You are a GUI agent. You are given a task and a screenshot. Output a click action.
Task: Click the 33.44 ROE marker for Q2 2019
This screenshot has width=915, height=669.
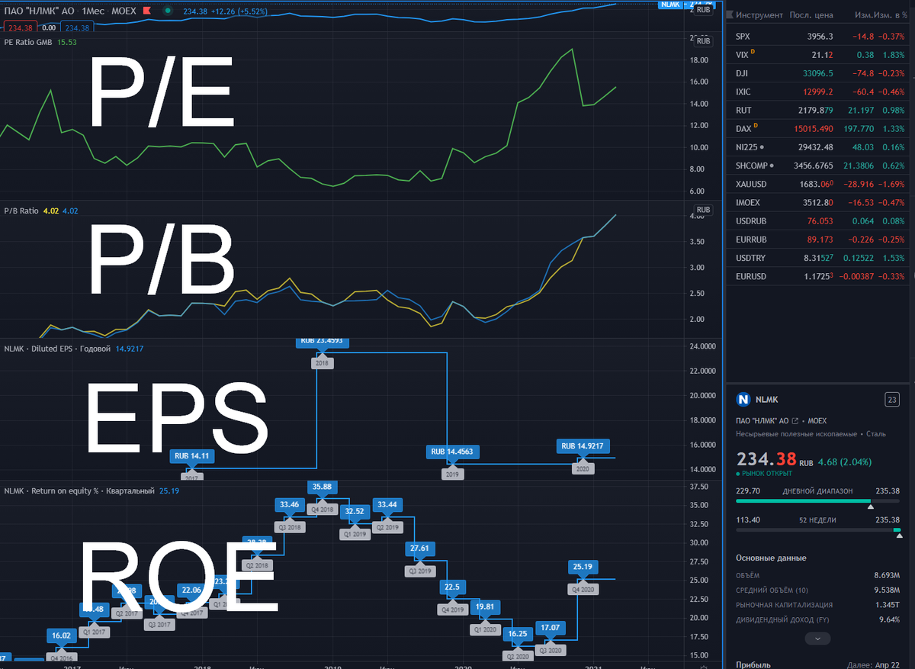387,504
